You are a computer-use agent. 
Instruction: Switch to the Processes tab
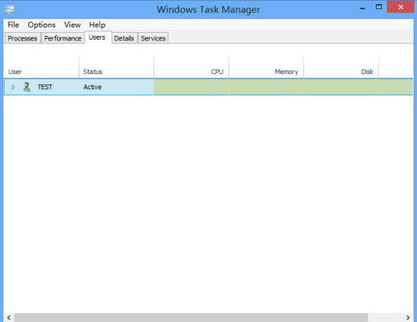(x=23, y=38)
